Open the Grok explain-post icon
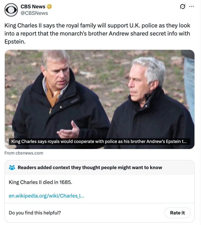201x225 pixels. click(181, 7)
